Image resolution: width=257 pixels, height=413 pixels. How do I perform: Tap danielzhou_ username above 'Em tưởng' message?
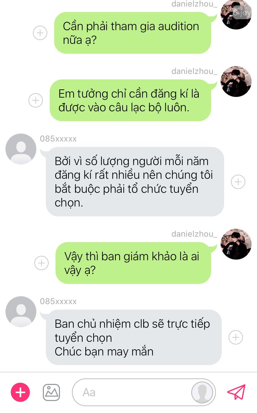point(194,72)
